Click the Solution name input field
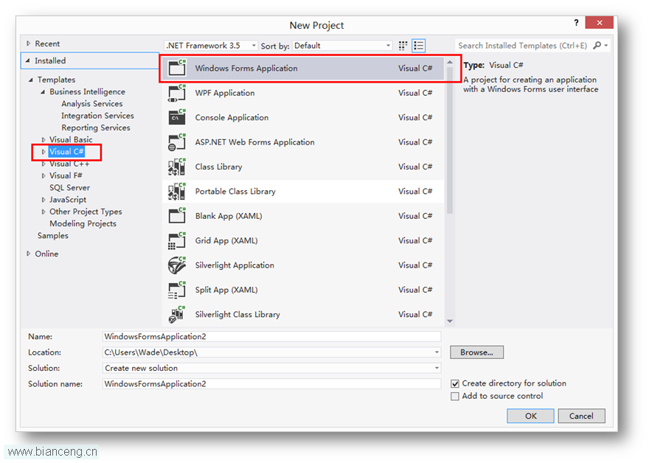Screen dimensions: 649x463 click(271, 383)
